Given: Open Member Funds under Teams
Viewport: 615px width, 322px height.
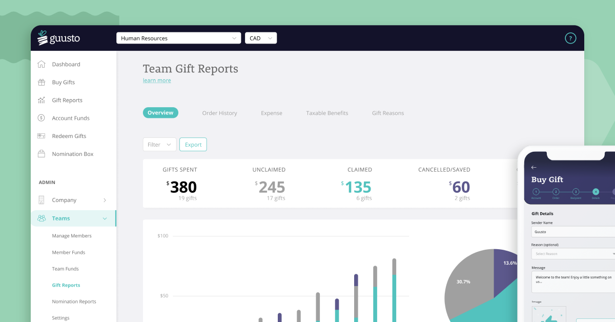Looking at the screenshot, I should [x=69, y=252].
